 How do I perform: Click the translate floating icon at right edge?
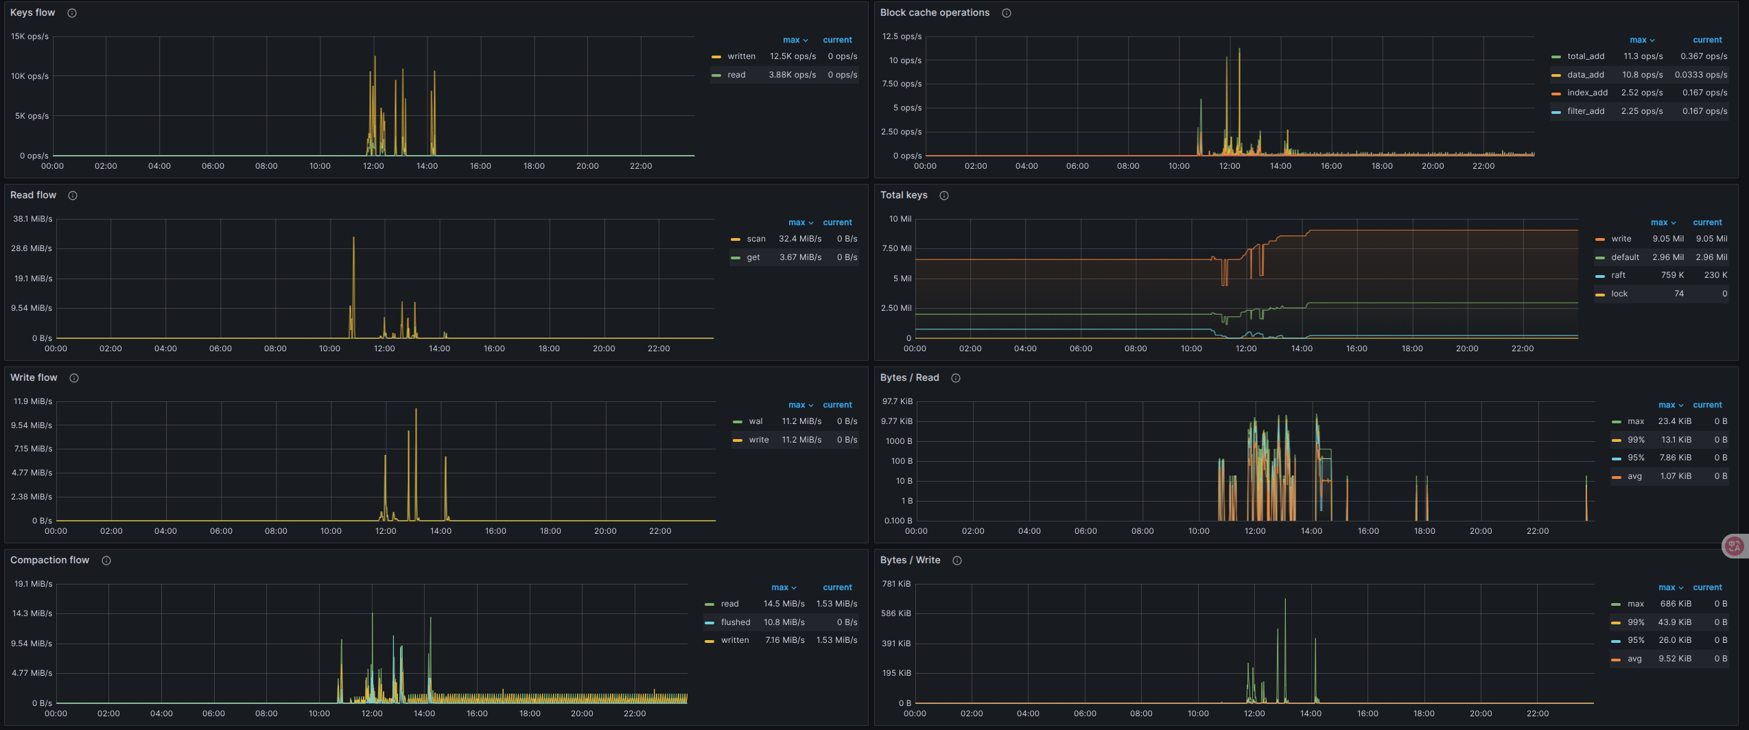pos(1735,546)
